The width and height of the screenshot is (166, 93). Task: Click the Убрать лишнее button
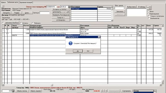[36, 91]
